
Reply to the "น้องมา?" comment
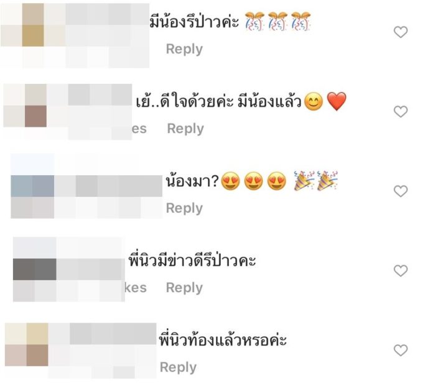[x=184, y=208]
